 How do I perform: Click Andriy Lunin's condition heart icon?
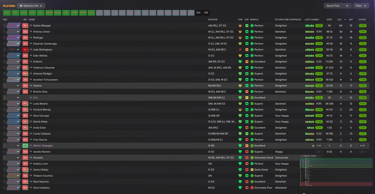(240, 164)
